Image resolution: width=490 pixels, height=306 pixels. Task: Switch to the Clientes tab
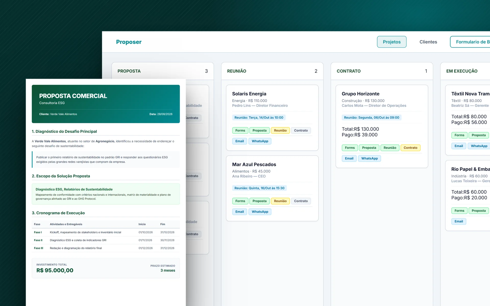click(x=428, y=42)
